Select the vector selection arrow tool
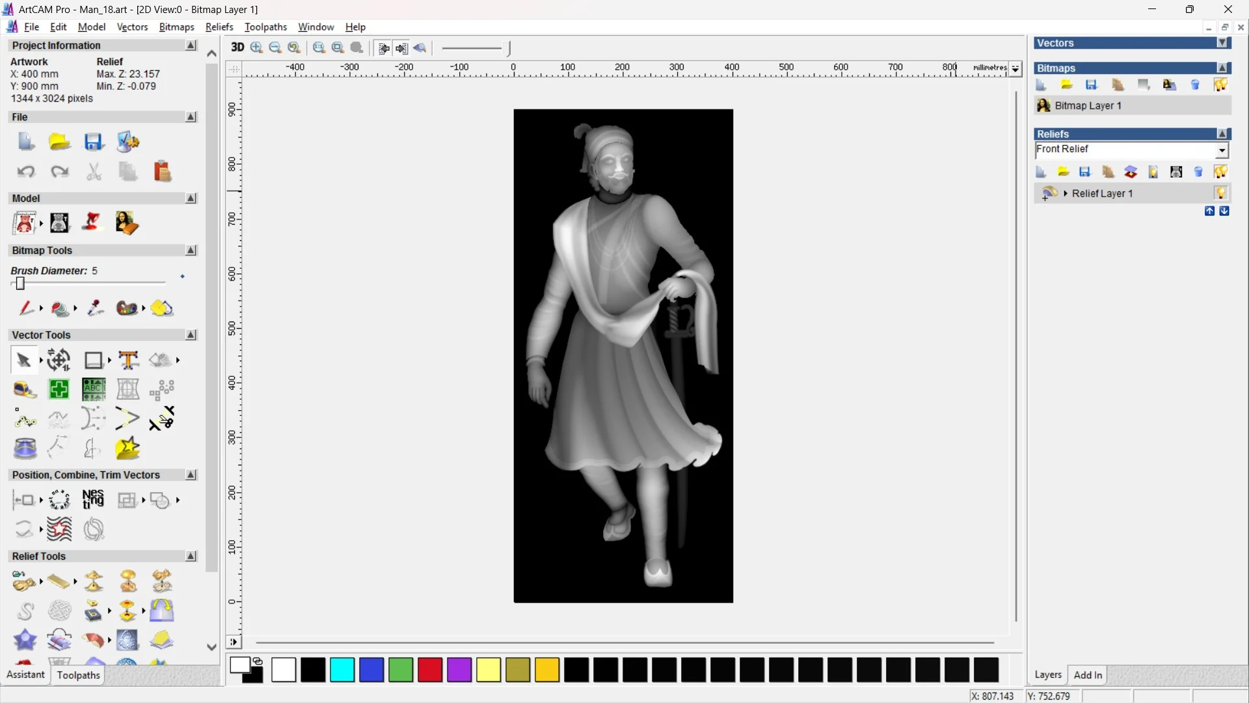Screen dimensions: 1249x703 (23, 360)
